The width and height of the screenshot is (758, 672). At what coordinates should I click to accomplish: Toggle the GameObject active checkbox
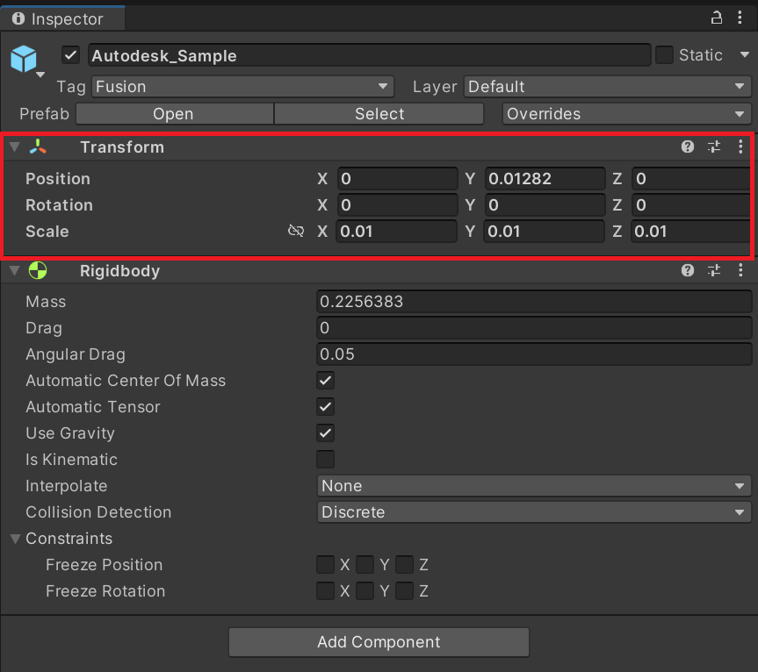(x=70, y=55)
